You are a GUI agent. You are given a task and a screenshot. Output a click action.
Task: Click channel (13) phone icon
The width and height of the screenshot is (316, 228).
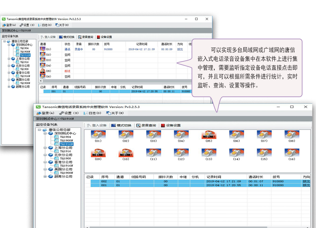209,153
